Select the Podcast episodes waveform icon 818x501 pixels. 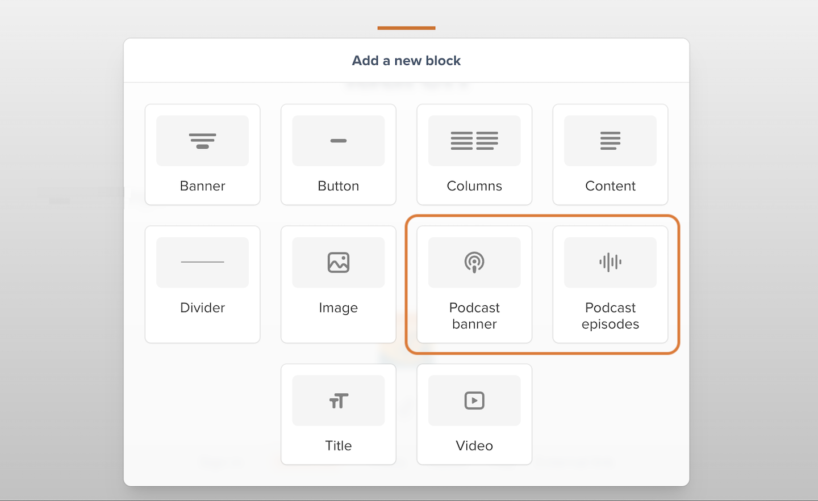[610, 262]
